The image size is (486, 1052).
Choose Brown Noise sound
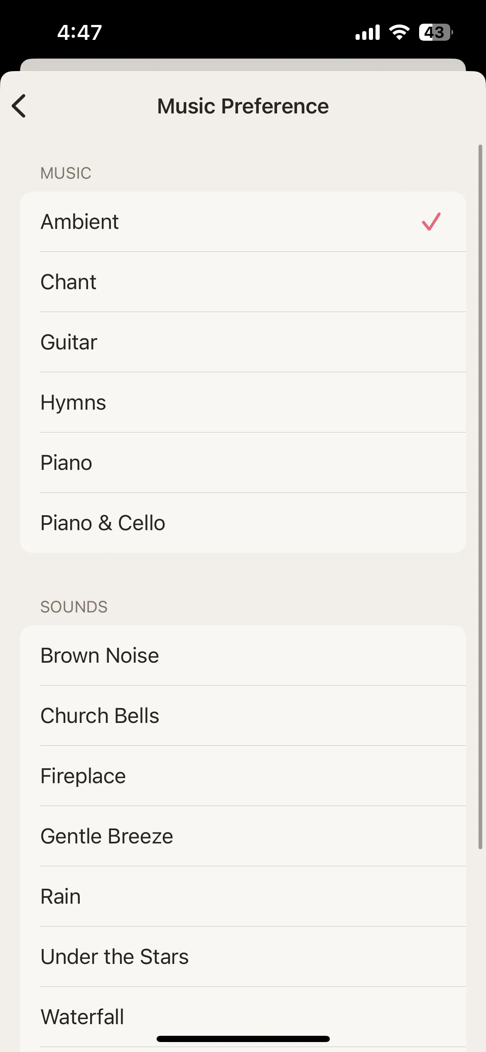click(243, 655)
